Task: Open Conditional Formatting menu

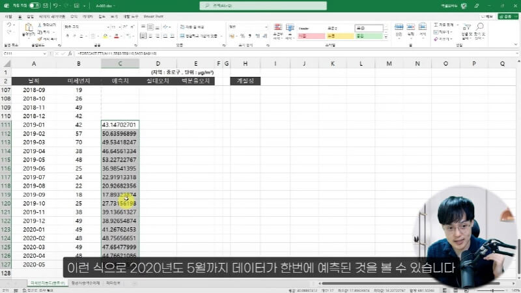Action: tap(278, 31)
